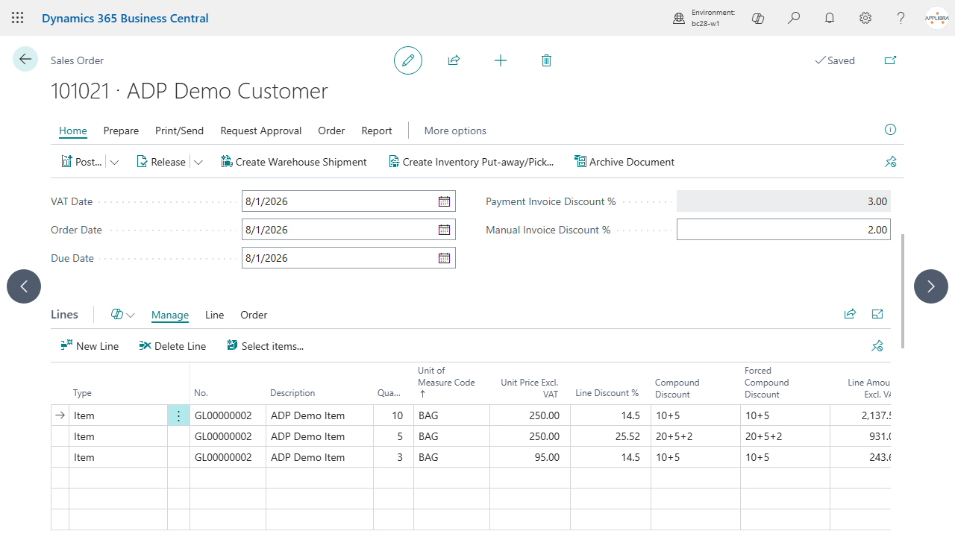The height and width of the screenshot is (537, 955).
Task: Open the Report menu
Action: [x=377, y=131]
